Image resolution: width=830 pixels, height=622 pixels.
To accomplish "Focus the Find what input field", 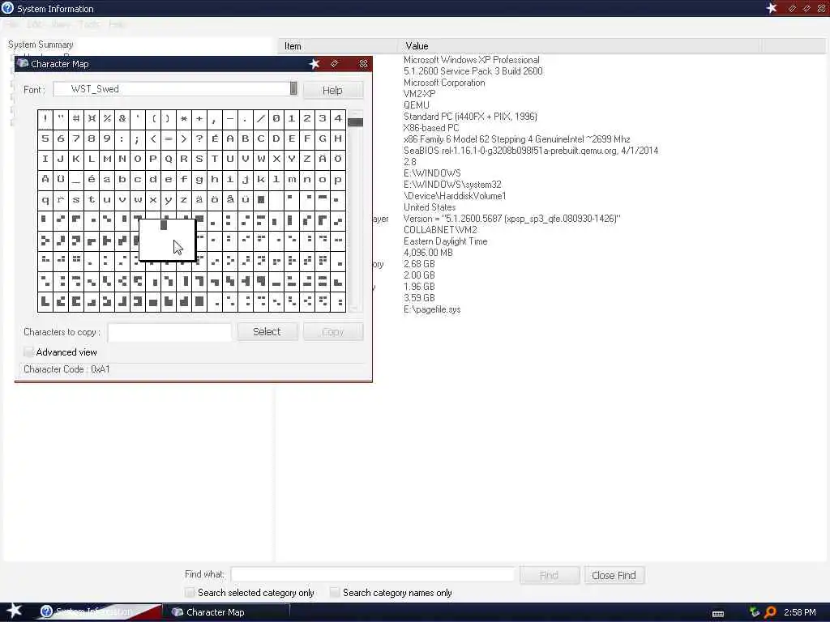I will [373, 574].
